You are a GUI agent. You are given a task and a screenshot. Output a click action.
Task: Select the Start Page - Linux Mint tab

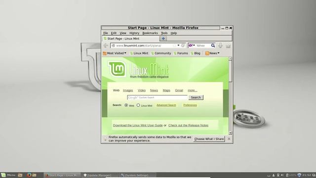130,39
